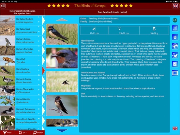Open the swallow in flight photo
Screen dimensions: 180x135
pos(62,82)
